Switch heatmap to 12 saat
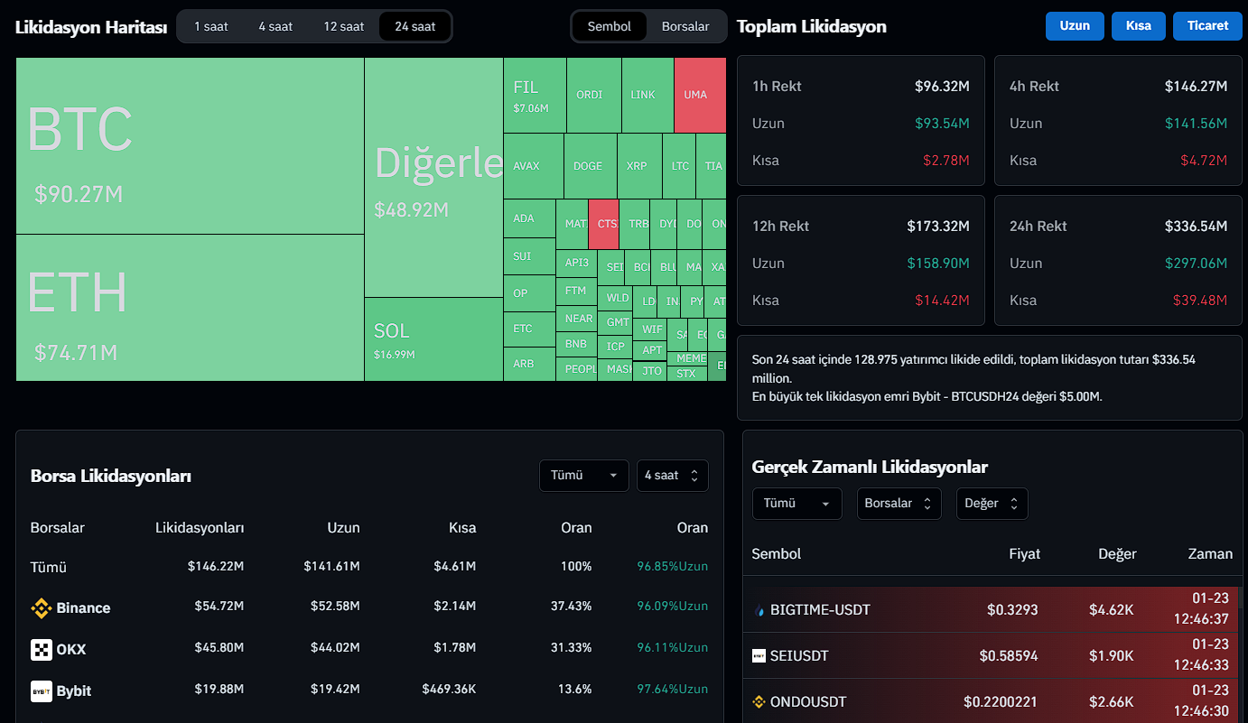1248x723 pixels. click(x=343, y=26)
